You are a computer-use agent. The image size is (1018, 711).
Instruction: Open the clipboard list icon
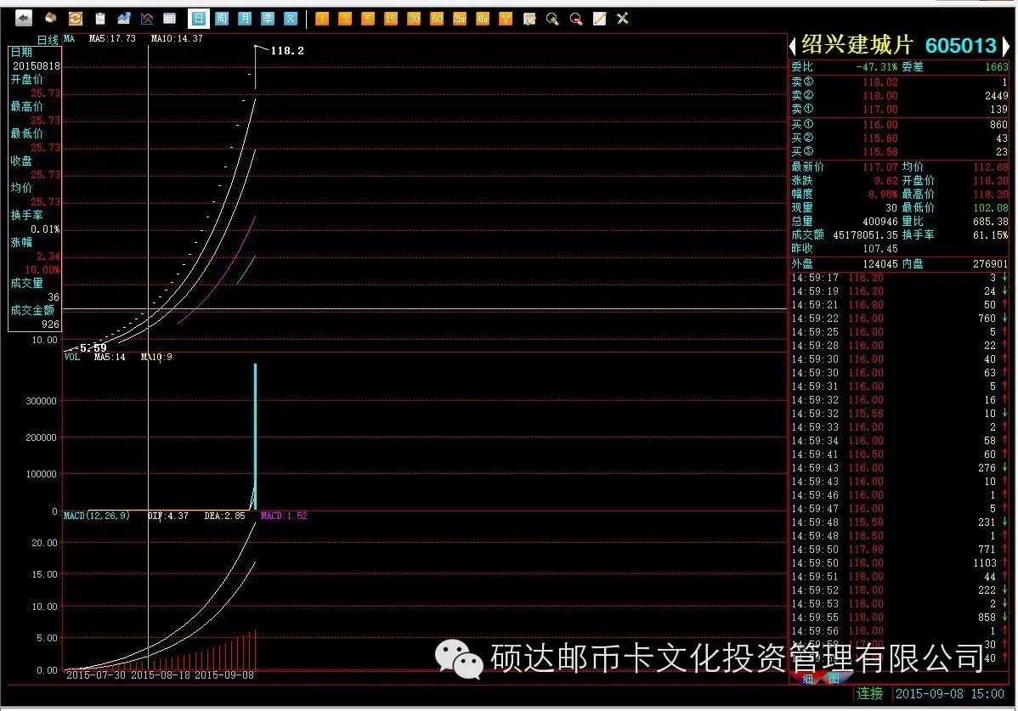point(100,18)
